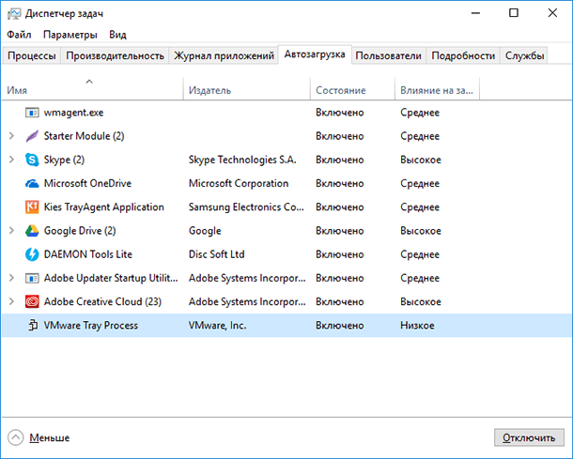This screenshot has height=459, width=573.
Task: Sort by the Имя column header
Action: 92,88
